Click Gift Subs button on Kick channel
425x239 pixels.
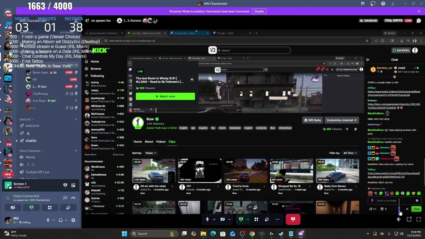pos(312,120)
